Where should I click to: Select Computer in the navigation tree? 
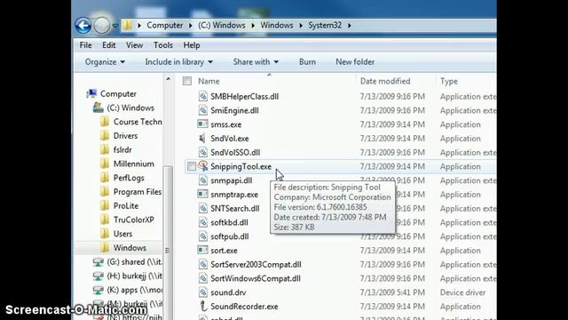click(118, 93)
